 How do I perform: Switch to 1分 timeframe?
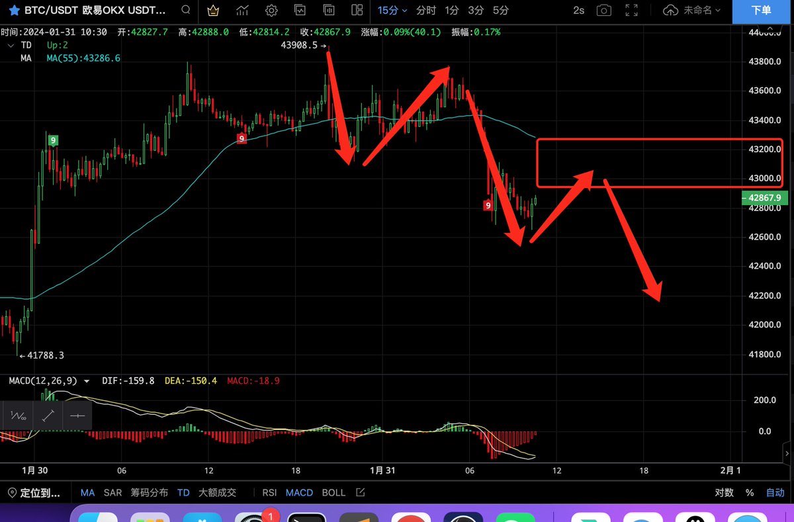pos(452,11)
